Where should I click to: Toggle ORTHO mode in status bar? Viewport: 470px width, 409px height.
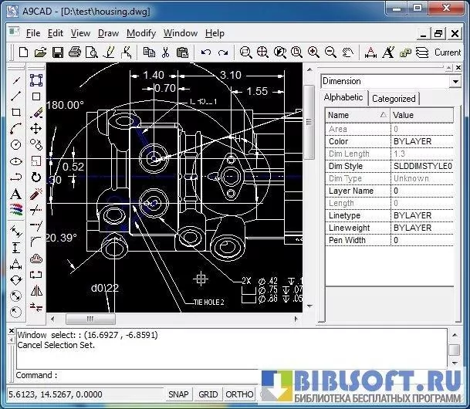click(240, 394)
